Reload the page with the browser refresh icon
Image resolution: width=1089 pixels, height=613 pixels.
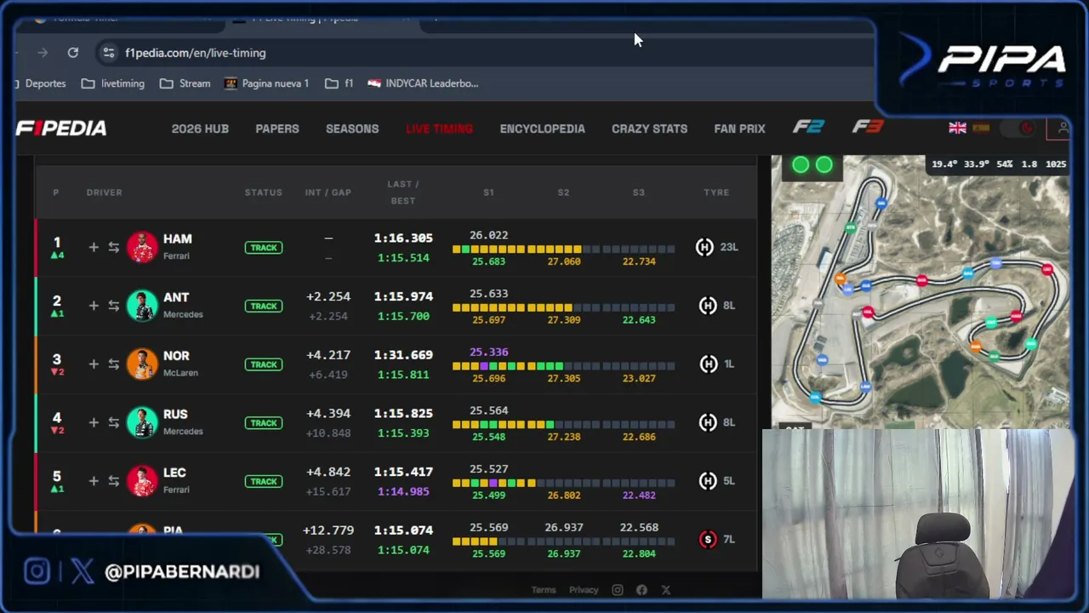[73, 53]
